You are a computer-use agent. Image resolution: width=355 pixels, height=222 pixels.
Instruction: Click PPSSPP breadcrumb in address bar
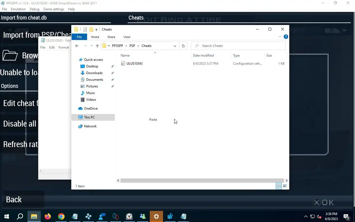(117, 46)
